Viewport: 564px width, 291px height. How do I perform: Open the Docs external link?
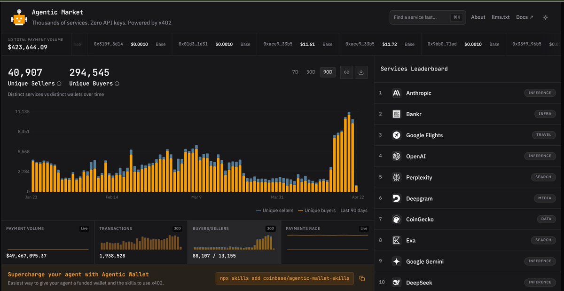pos(525,17)
